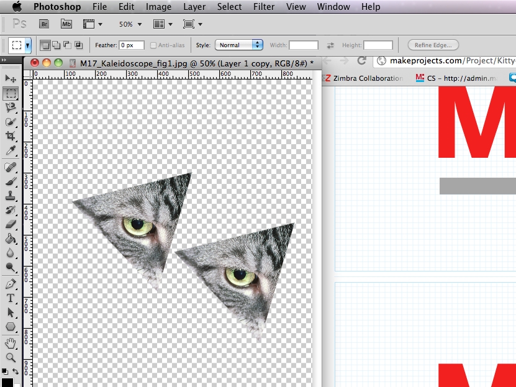Reload the browser page

[x=361, y=60]
